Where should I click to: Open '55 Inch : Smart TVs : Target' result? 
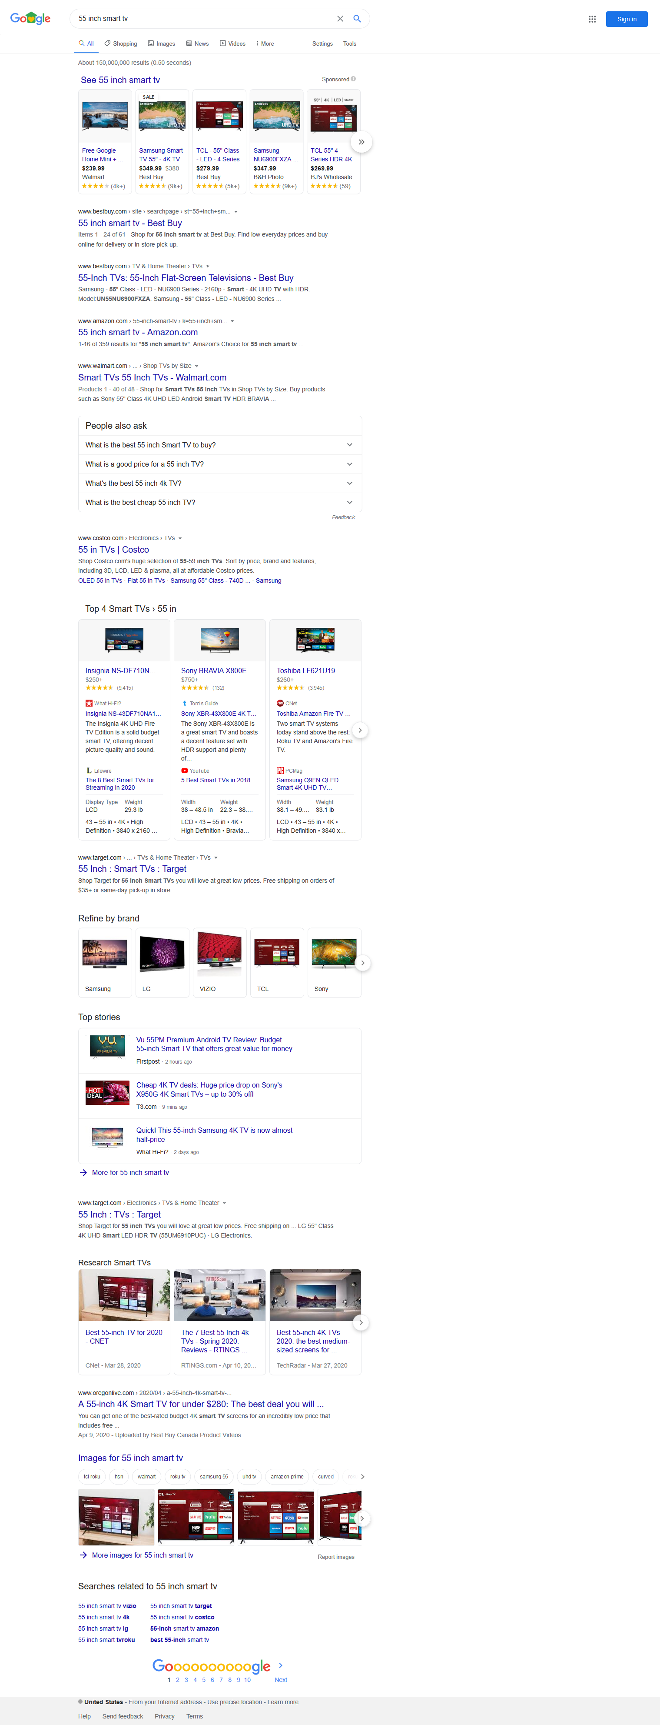(x=132, y=868)
